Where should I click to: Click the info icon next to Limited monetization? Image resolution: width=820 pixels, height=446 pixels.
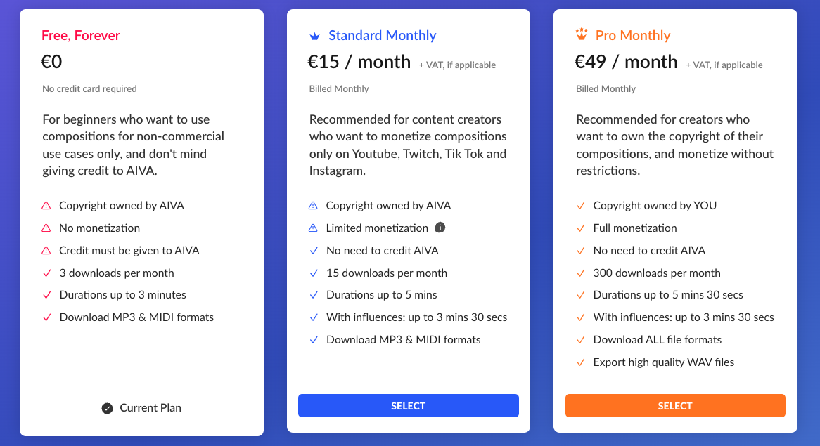click(440, 228)
